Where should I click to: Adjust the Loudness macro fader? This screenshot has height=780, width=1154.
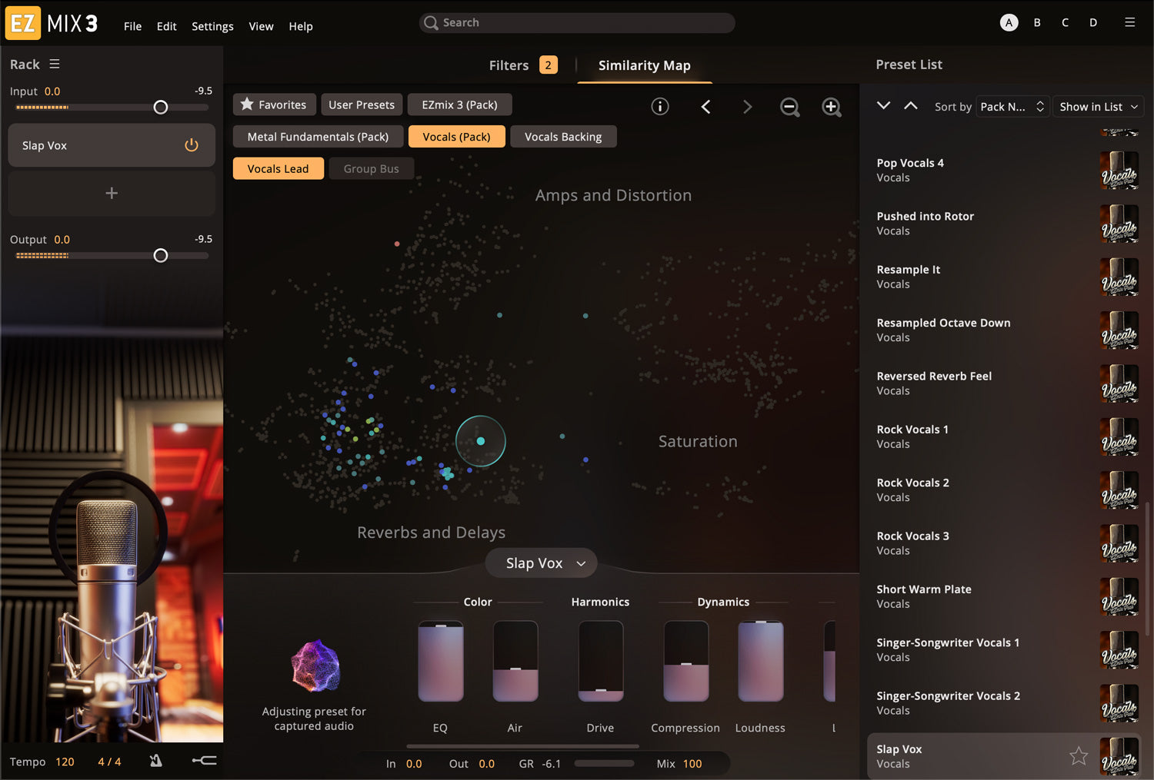pyautogui.click(x=761, y=662)
